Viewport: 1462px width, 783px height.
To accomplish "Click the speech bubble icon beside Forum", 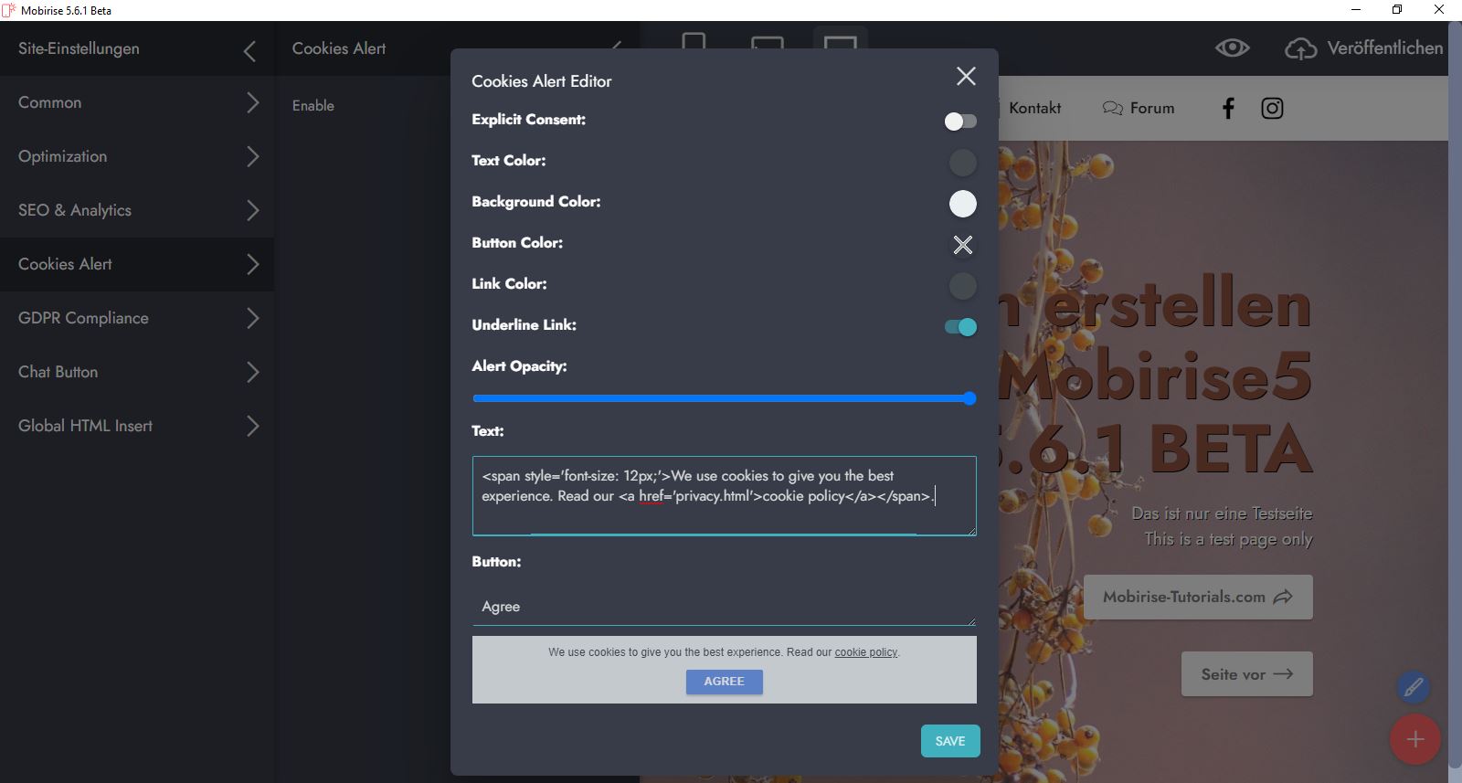I will [x=1112, y=108].
